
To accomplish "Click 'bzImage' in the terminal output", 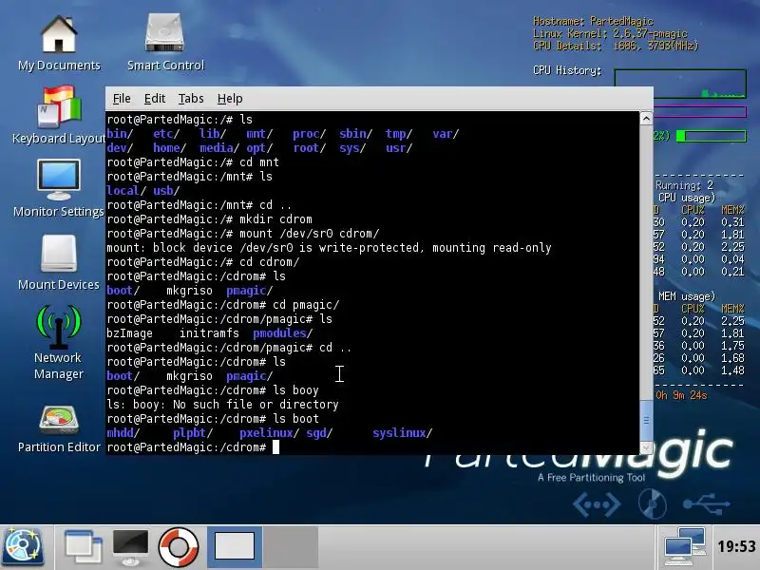I will coord(129,333).
